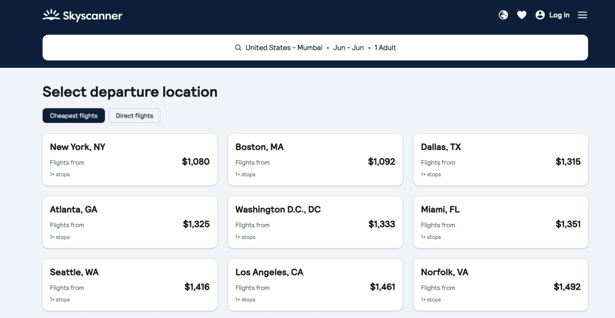Click the Skyscanner sunrise logo
Screen dimensions: 615x318
[x=51, y=15]
